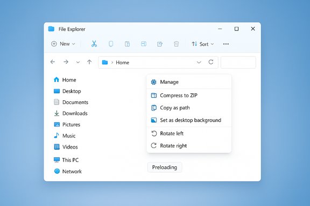Select Manage in context menu

click(189, 82)
